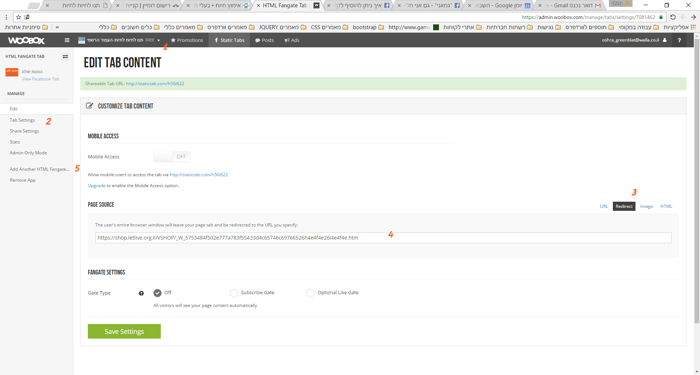
Task: Bookmark this page with star icon
Action: pos(19,17)
